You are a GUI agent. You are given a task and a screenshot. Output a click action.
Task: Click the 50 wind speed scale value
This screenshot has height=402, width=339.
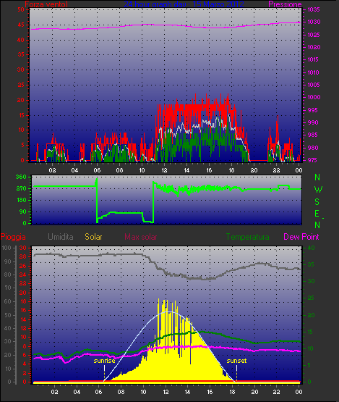click(21, 9)
